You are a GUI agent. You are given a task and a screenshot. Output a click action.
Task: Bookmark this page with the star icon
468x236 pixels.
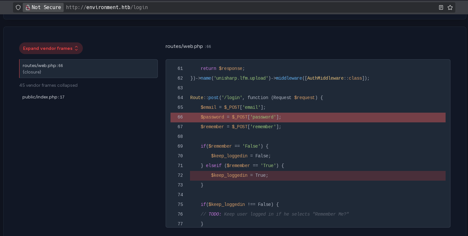(450, 7)
